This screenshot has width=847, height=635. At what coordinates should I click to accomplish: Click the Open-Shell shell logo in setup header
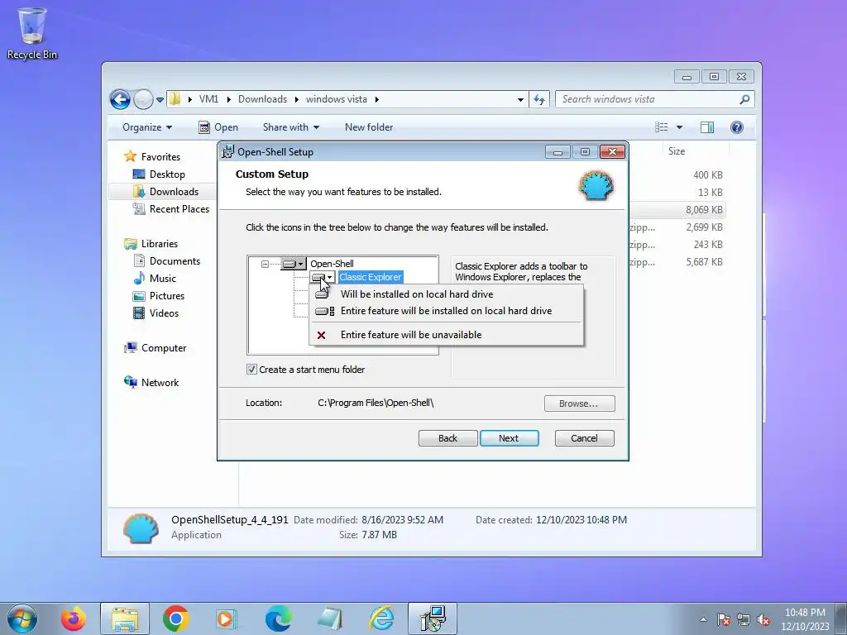[596, 186]
